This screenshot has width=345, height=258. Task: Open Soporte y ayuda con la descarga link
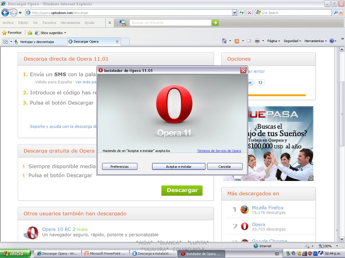pyautogui.click(x=63, y=126)
